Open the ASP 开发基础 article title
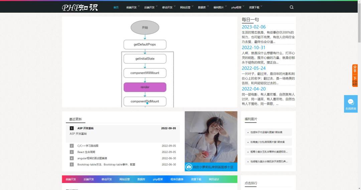Viewport: 361px width, 190px height. pos(86,128)
